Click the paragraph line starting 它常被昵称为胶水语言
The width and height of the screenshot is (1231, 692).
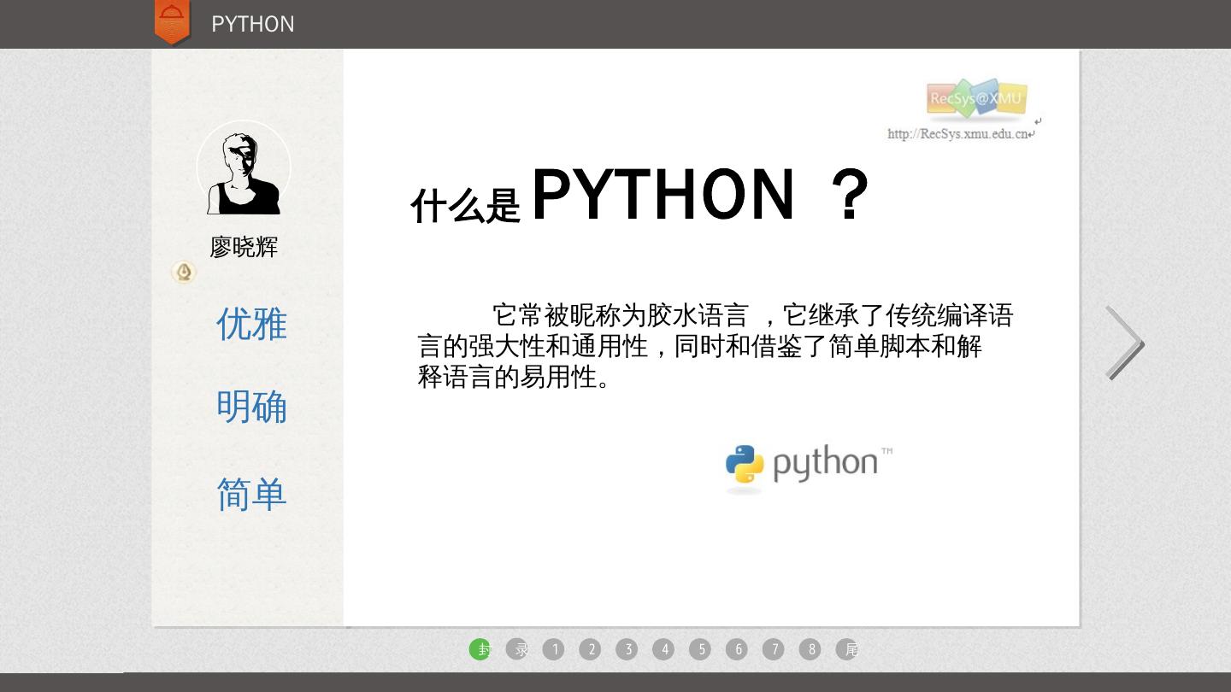753,315
